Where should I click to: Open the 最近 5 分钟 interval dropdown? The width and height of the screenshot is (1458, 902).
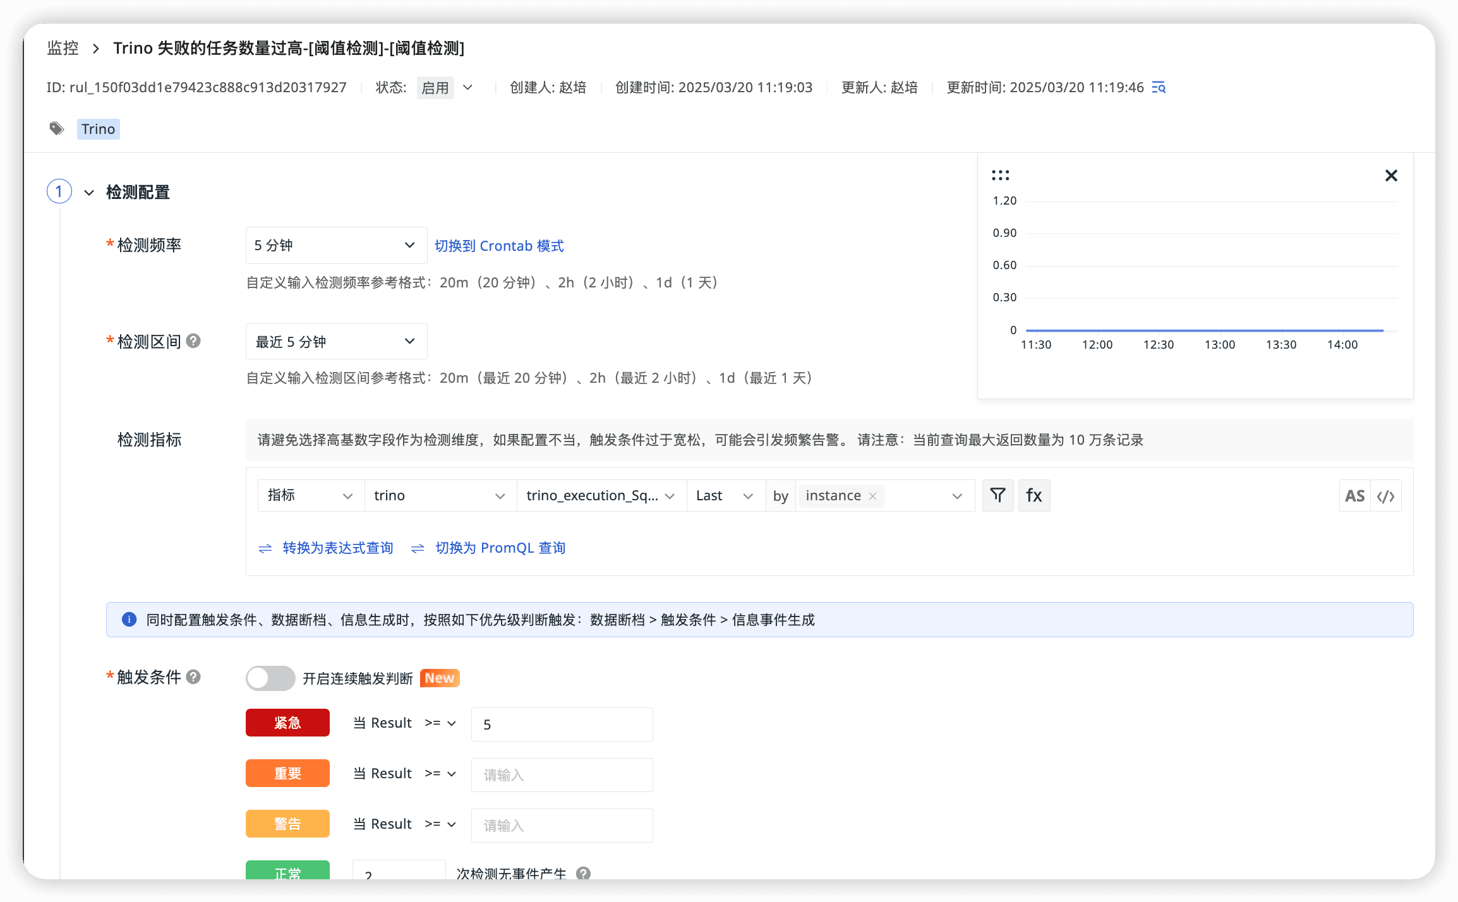[x=335, y=342]
